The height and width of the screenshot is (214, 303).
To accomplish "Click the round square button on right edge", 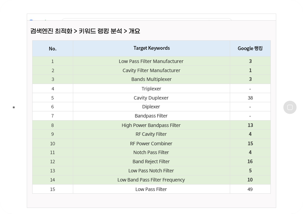I will [290, 107].
